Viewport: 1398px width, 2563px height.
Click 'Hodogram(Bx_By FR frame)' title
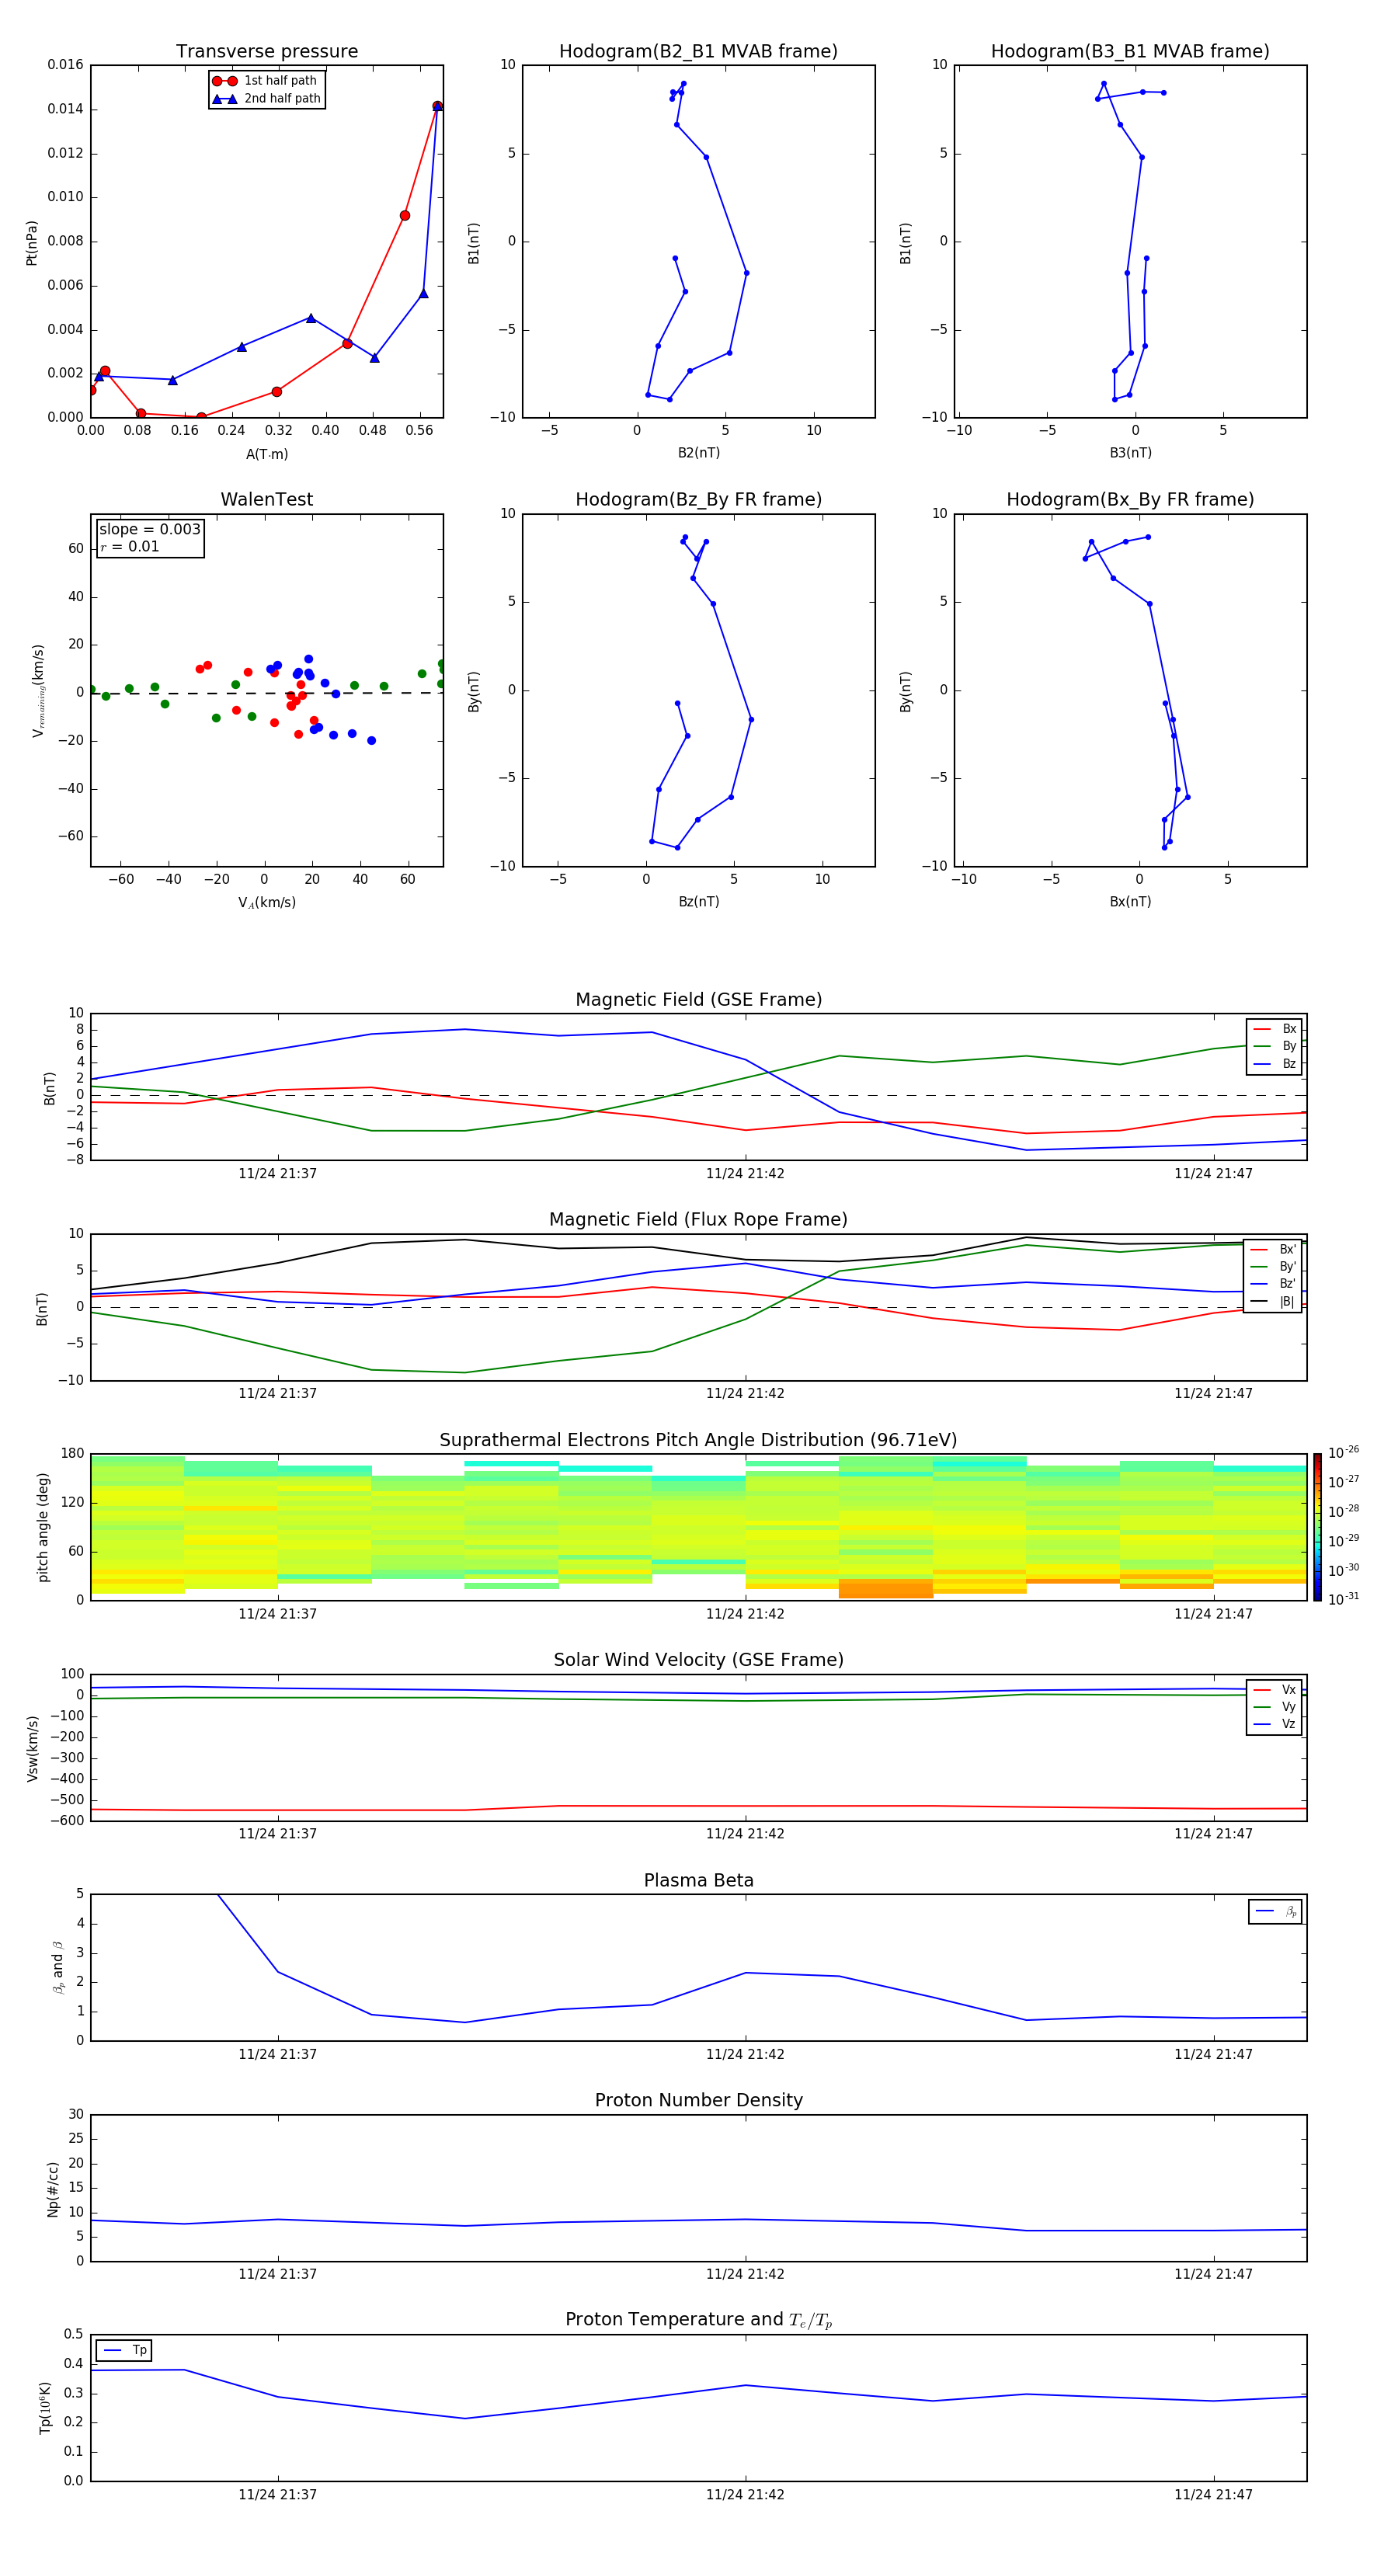[1130, 499]
